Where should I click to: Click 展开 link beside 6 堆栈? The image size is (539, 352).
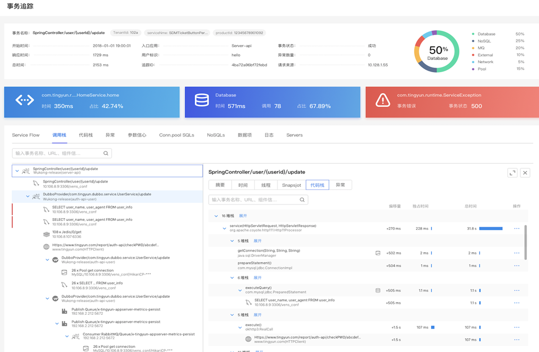pos(258,278)
